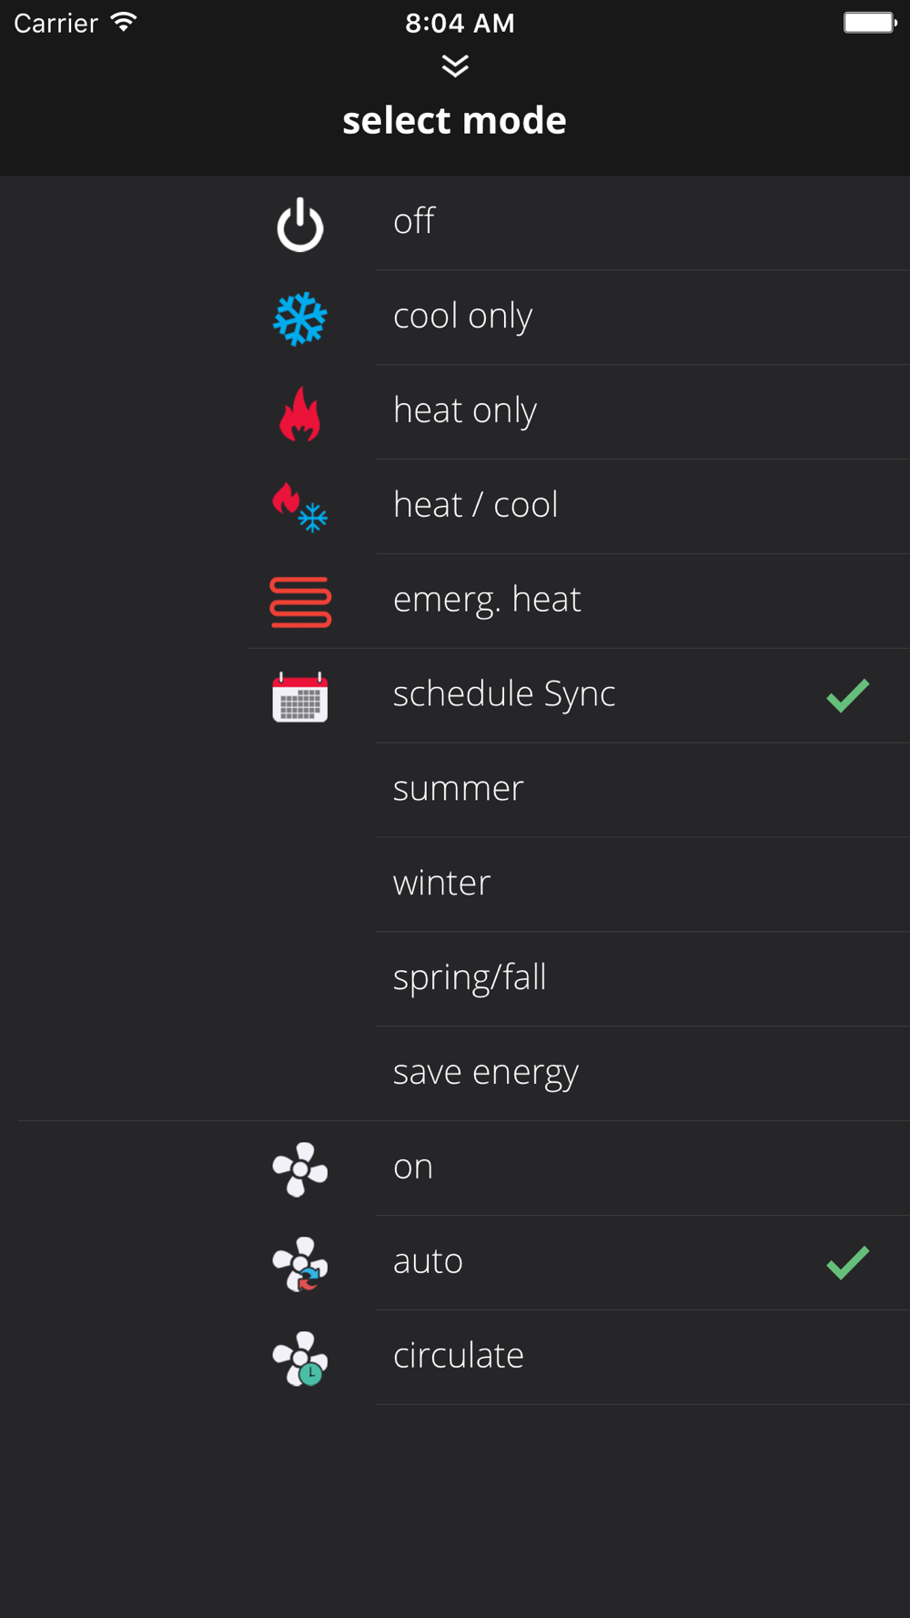910x1618 pixels.
Task: Tap the blue snowflake cooling icon
Action: [300, 319]
